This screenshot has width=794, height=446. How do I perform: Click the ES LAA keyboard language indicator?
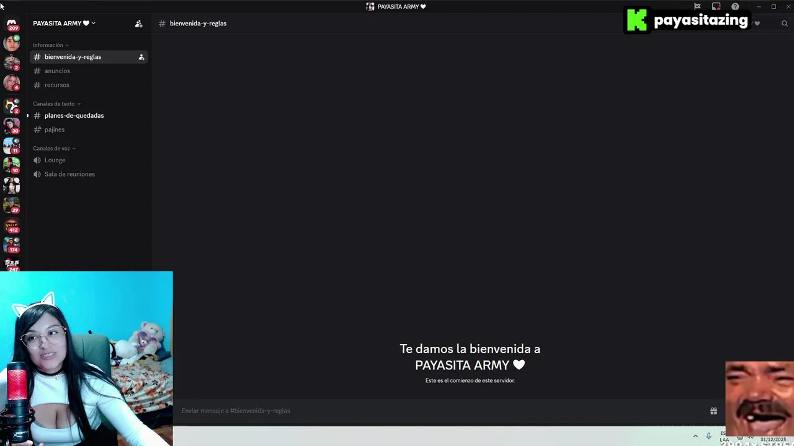click(x=724, y=436)
